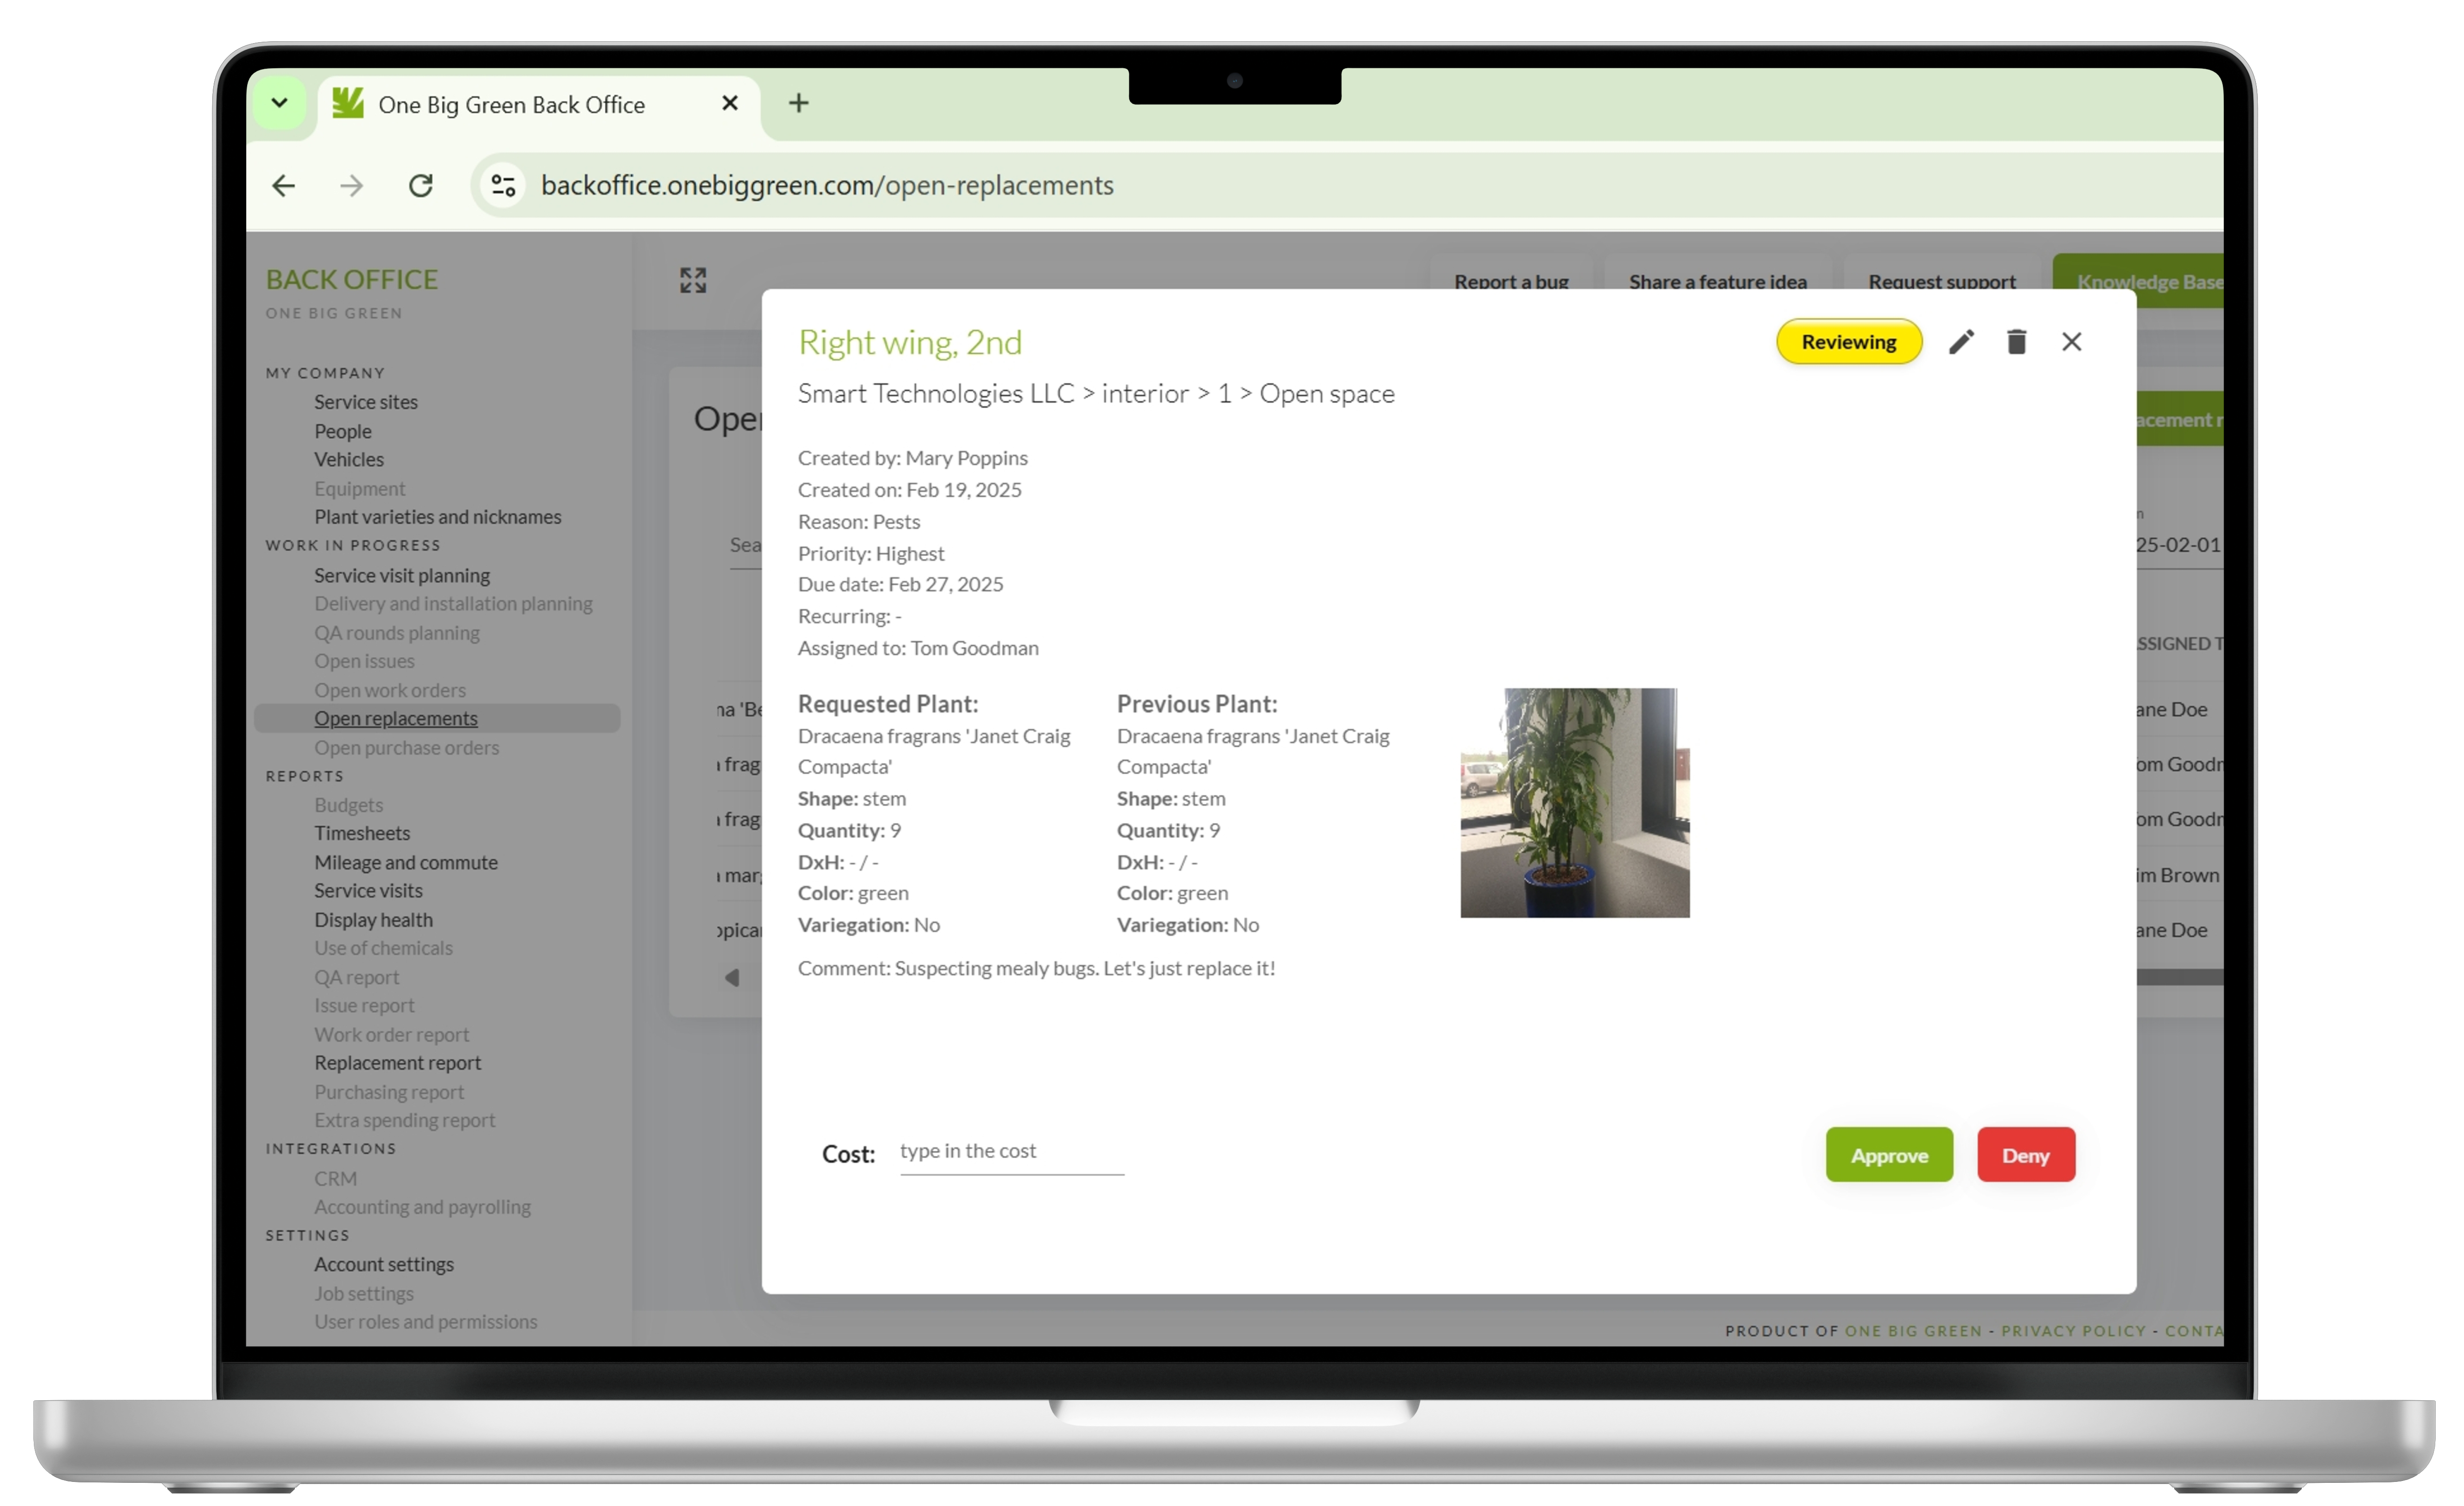Open Display health report
This screenshot has width=2464, height=1506.
373,920
